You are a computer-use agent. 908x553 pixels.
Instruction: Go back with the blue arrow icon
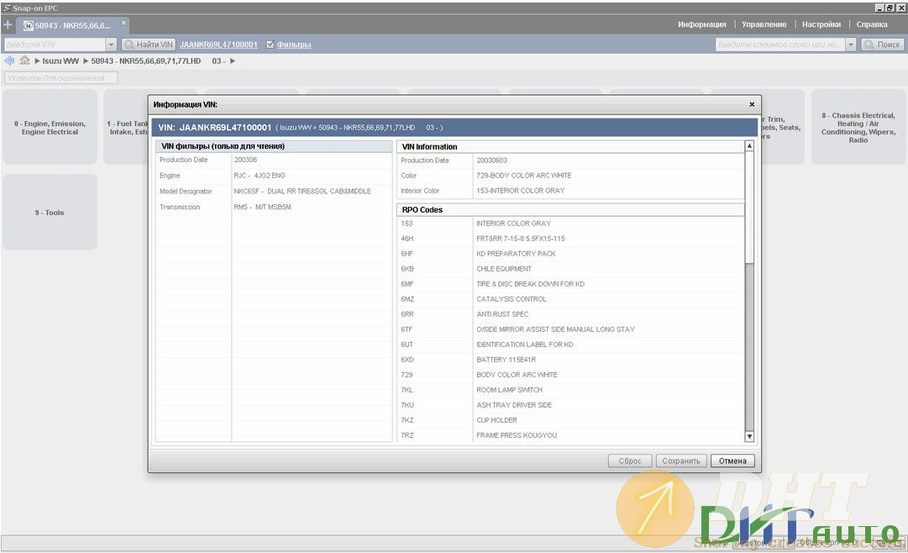click(x=9, y=61)
